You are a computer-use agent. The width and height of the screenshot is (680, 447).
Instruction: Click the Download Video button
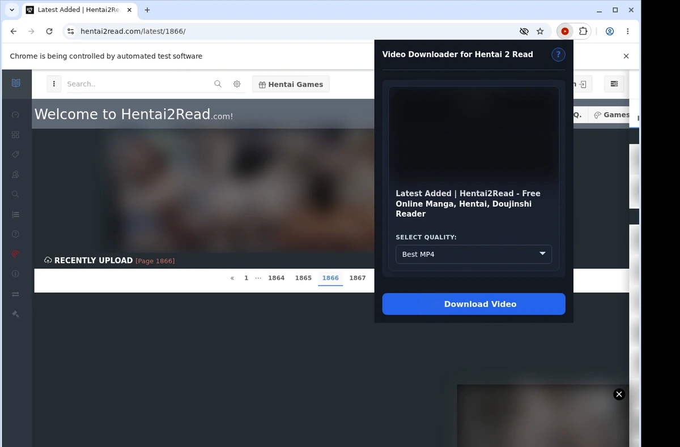coord(474,304)
